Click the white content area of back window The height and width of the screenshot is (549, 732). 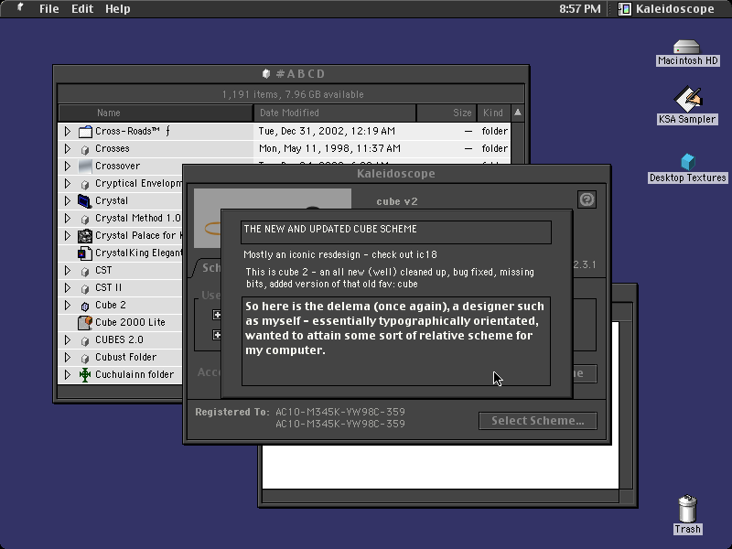tap(440, 467)
